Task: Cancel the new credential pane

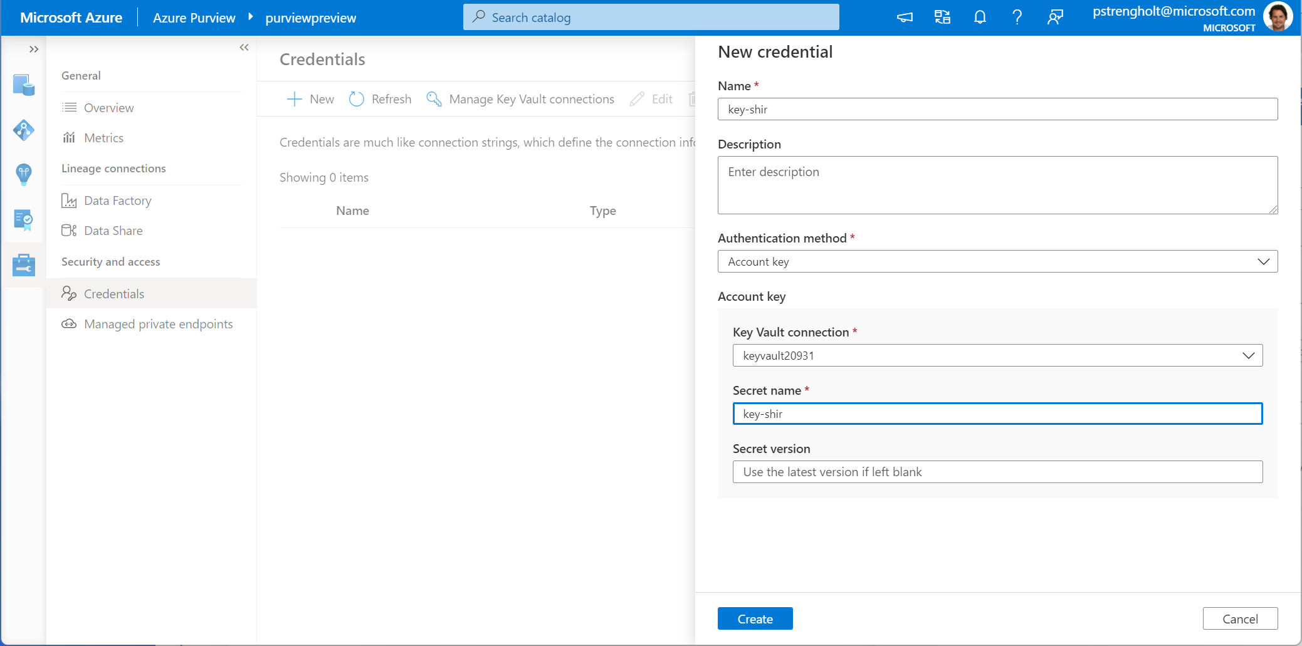Action: [1240, 618]
